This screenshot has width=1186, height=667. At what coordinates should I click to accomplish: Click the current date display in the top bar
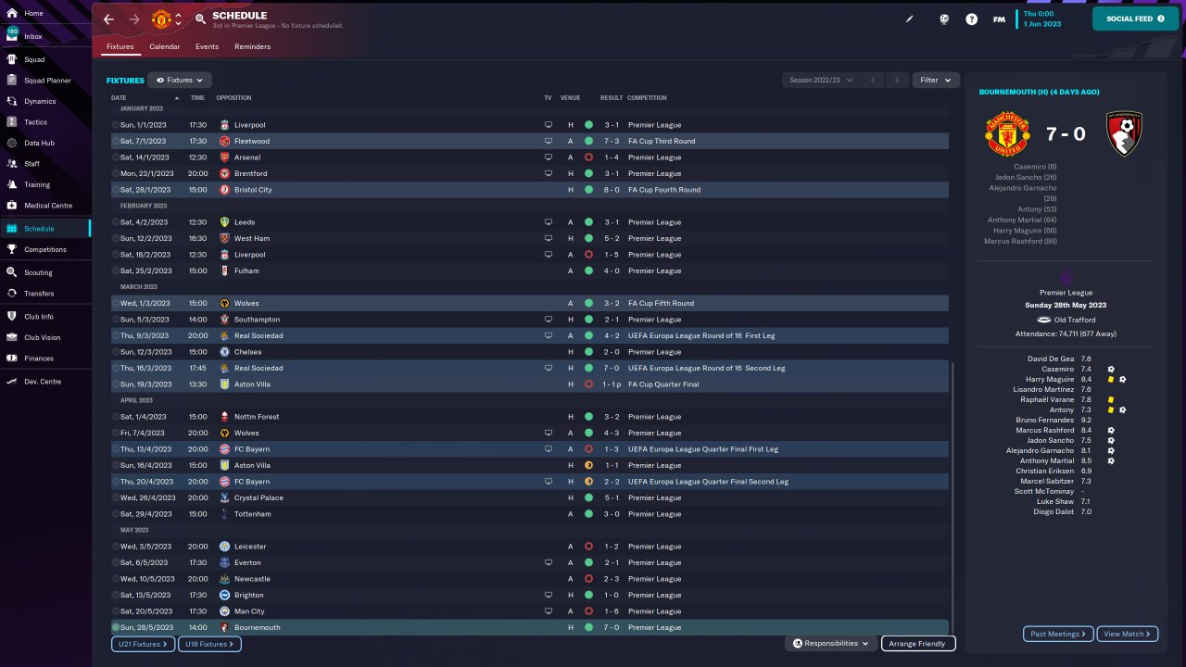click(x=1041, y=19)
